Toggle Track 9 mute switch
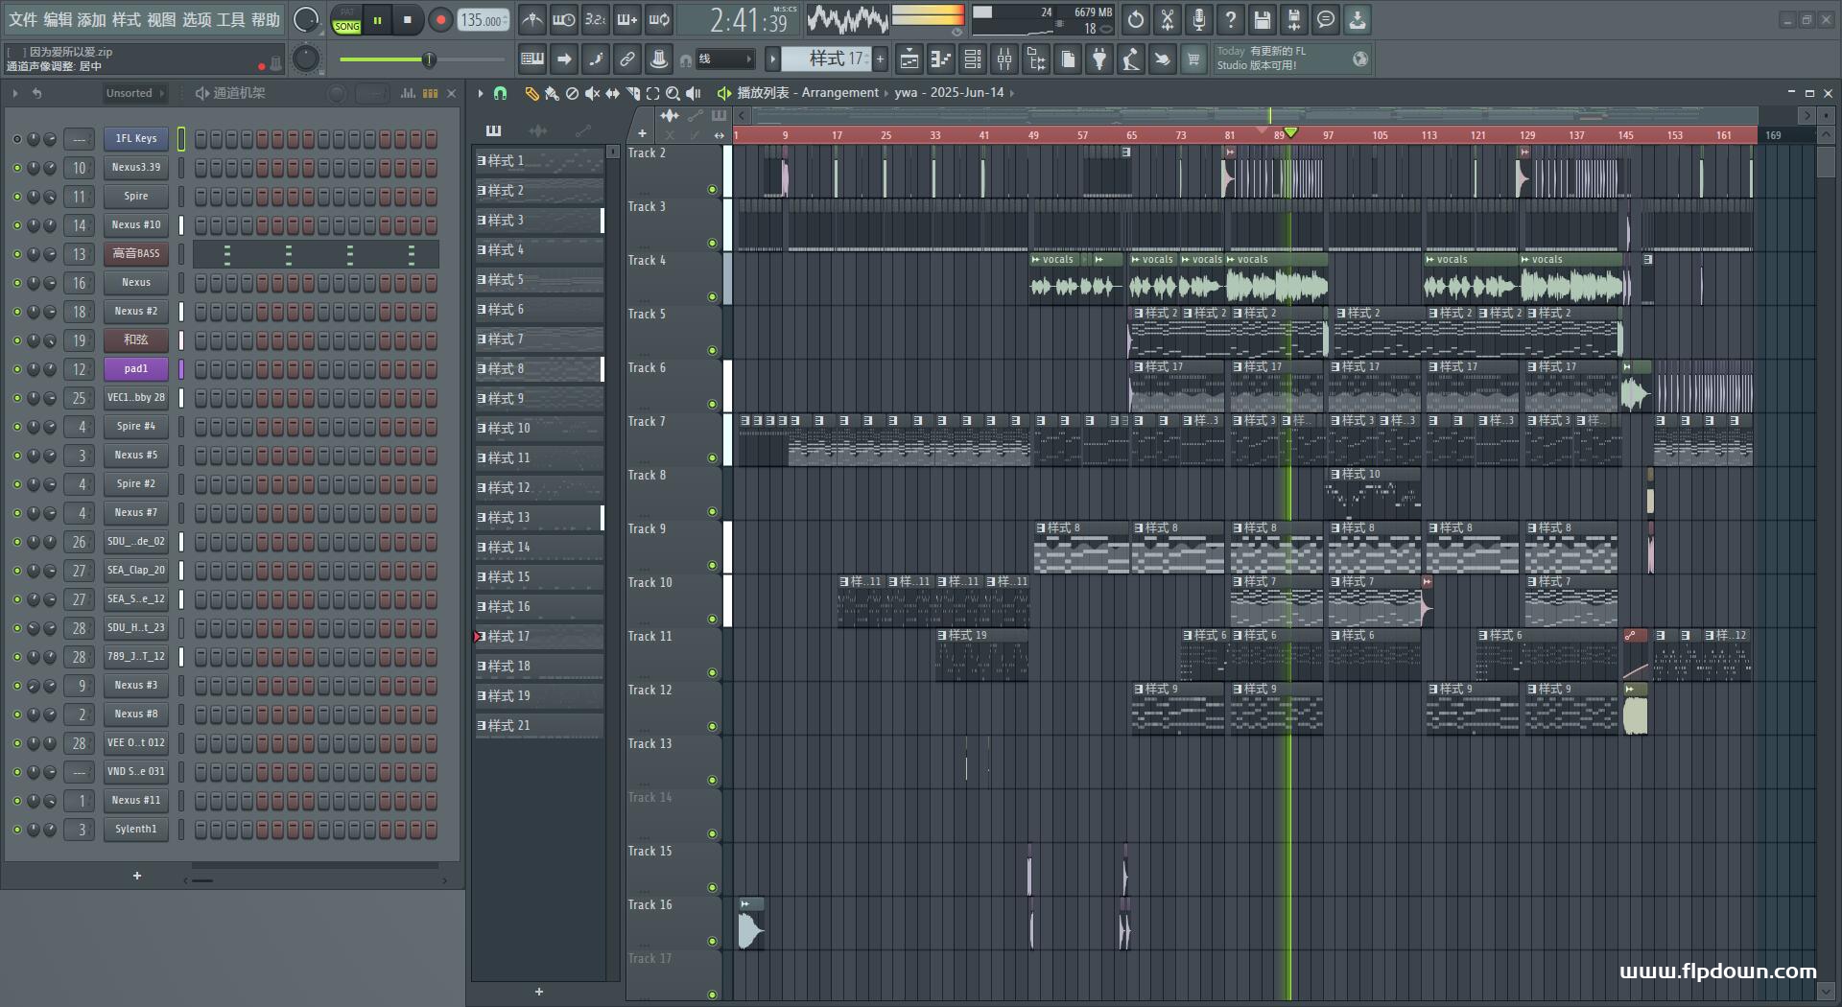This screenshot has width=1842, height=1007. 712,565
